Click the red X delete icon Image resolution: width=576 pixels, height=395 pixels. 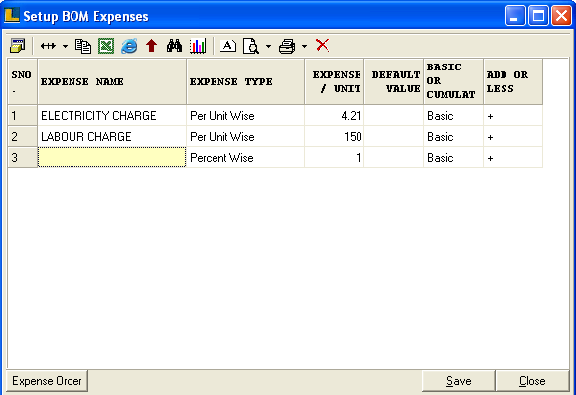[x=322, y=45]
